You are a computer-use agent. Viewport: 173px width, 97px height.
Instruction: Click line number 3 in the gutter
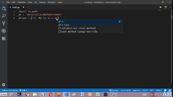14,18
